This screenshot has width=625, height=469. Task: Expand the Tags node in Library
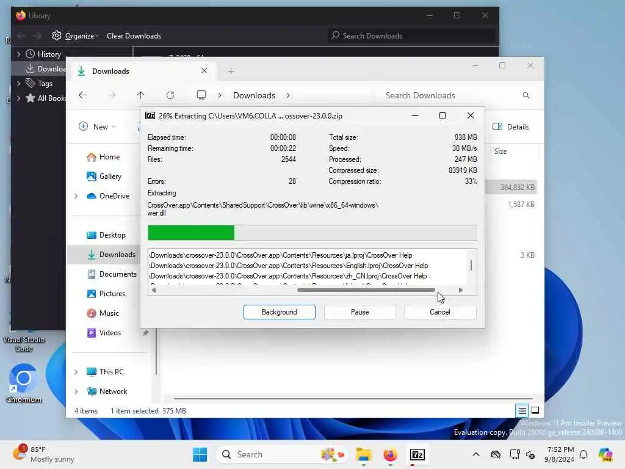click(18, 83)
